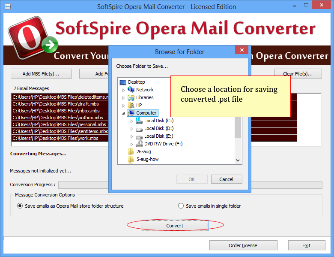Click the Conversion Progress bar
334x257 pixels.
click(x=190, y=185)
